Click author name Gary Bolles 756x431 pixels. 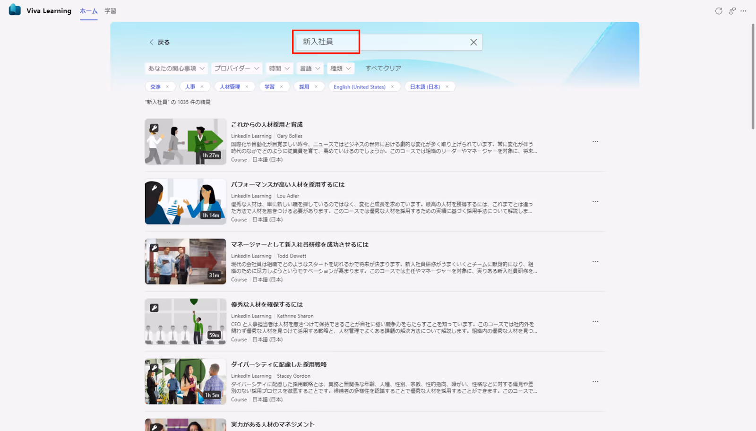(290, 136)
